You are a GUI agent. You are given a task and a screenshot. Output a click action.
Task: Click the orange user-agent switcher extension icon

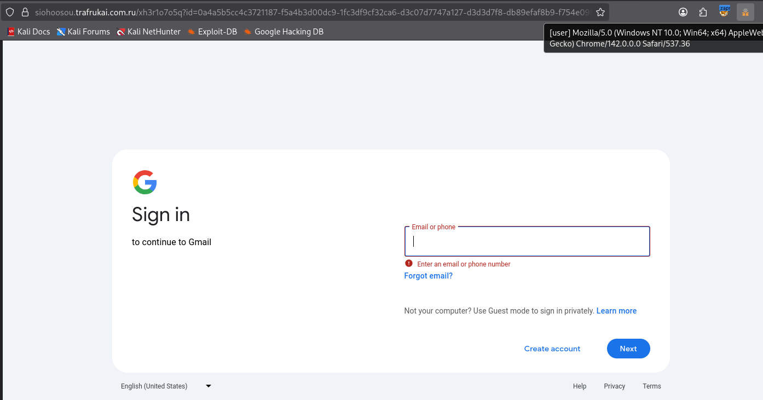click(x=745, y=12)
